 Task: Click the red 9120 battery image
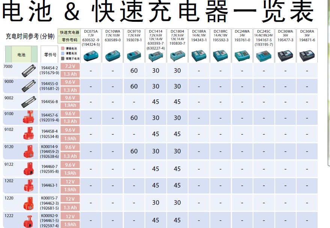(x=29, y=151)
